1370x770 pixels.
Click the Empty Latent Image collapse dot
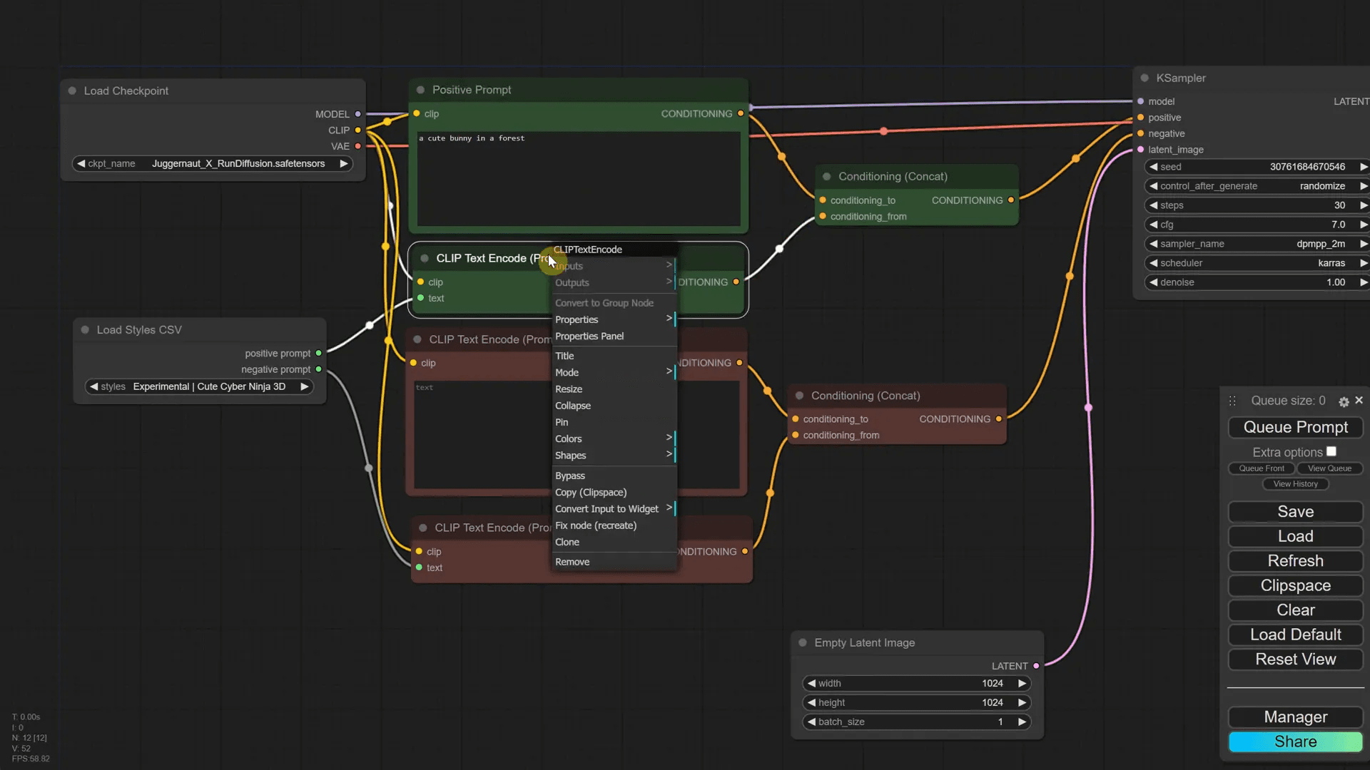803,642
